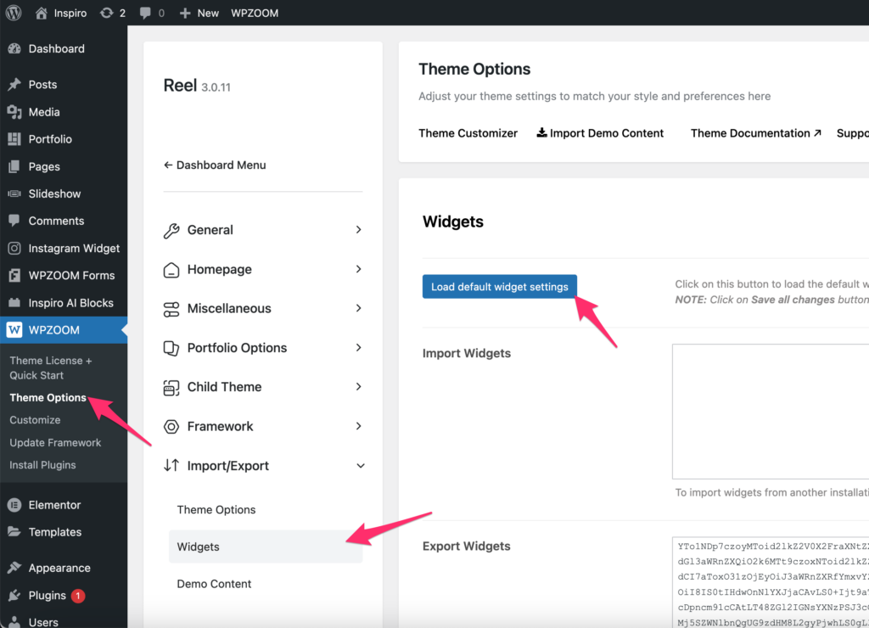
Task: Click the comments bubble icon in admin bar
Action: click(x=146, y=13)
